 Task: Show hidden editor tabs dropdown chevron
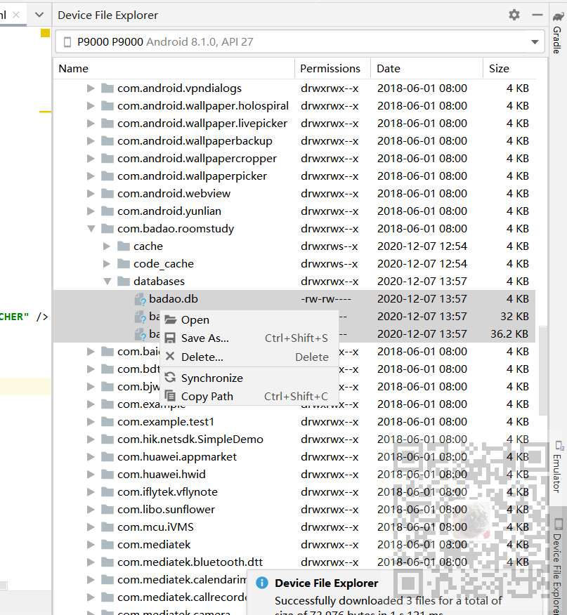click(x=39, y=15)
